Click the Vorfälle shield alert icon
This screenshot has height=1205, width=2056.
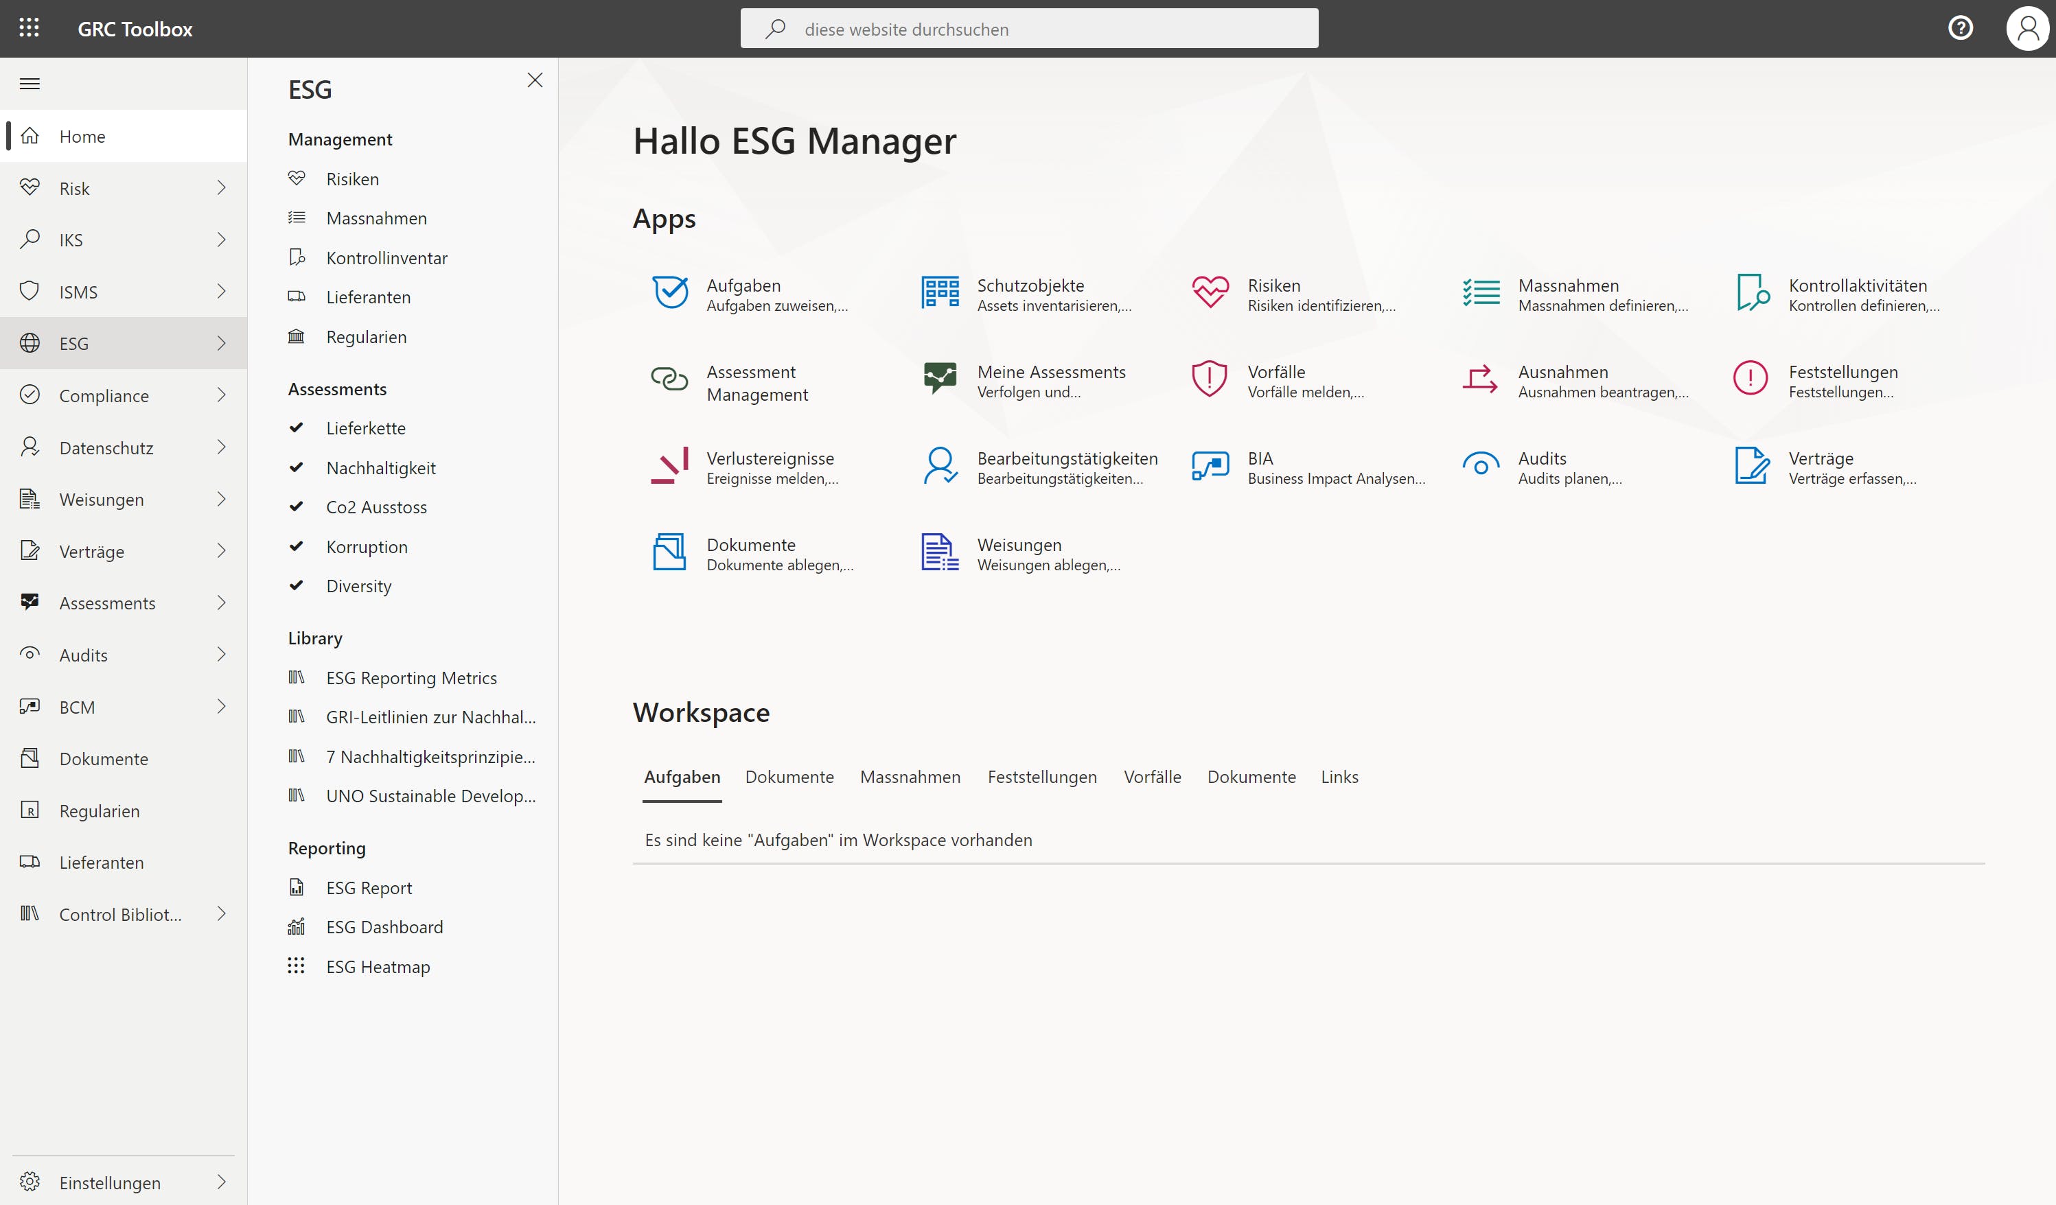(1209, 379)
